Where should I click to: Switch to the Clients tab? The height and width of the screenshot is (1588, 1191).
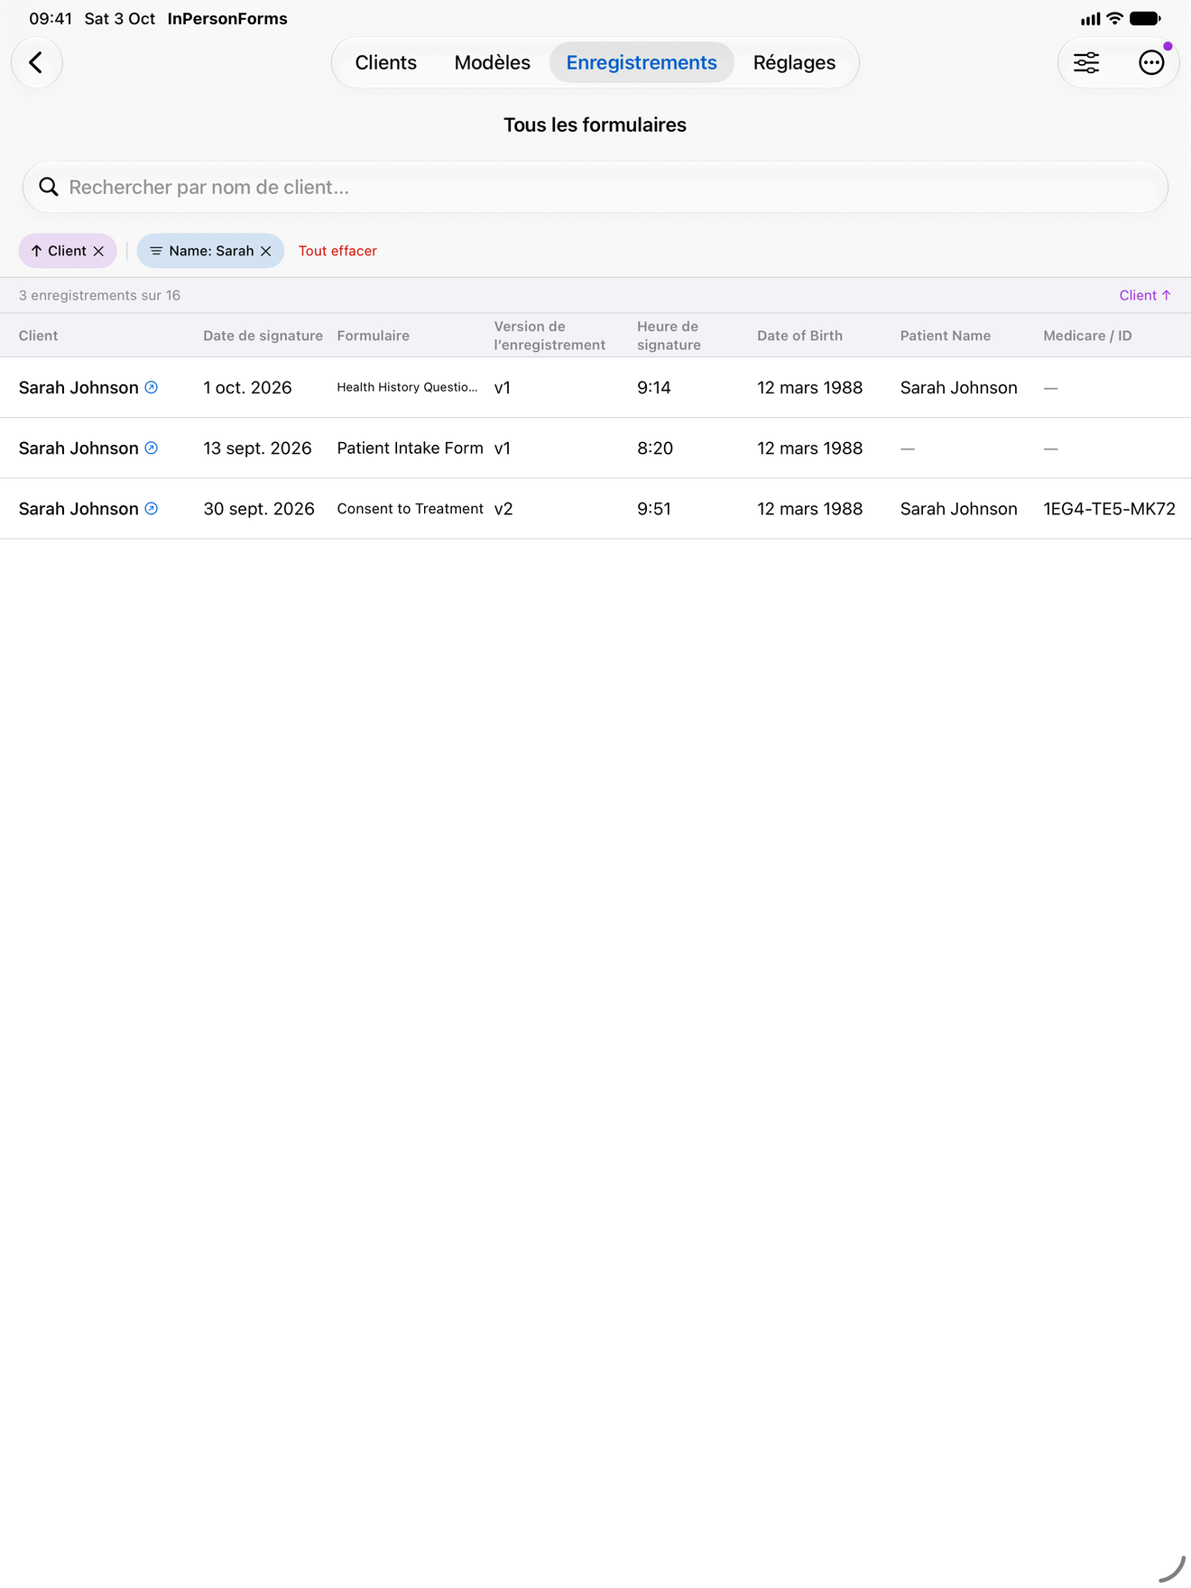tap(385, 62)
